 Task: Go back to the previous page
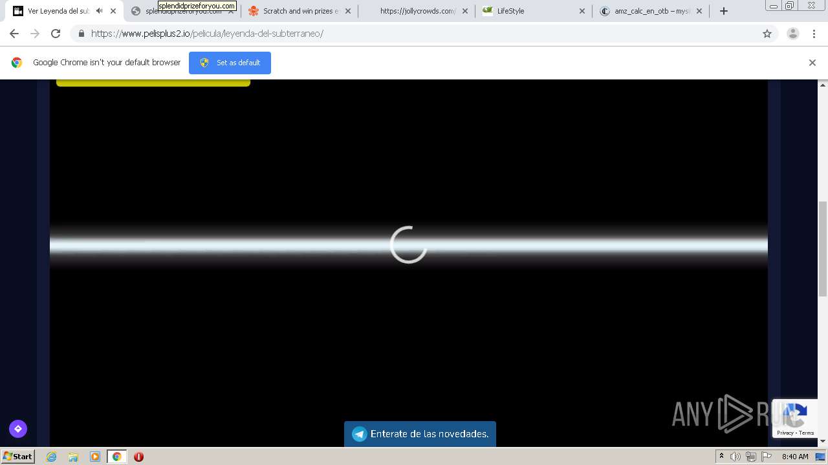(x=14, y=34)
